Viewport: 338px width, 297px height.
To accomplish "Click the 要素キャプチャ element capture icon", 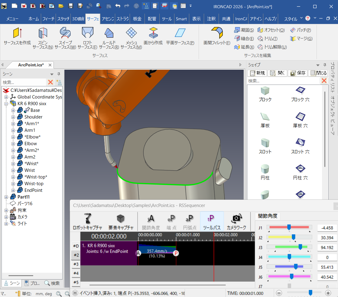I will point(121,221).
